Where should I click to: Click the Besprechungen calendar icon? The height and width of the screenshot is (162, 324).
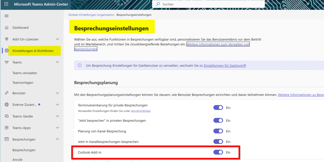(x=7, y=139)
